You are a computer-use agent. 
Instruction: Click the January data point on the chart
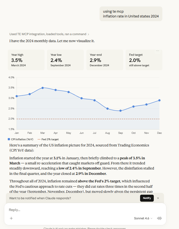(x=17, y=96)
